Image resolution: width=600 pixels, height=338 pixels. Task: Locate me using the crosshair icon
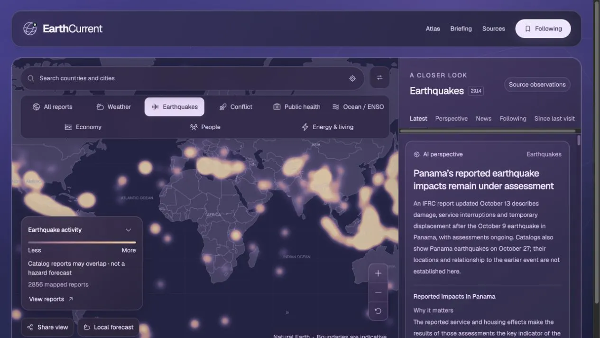tap(352, 78)
